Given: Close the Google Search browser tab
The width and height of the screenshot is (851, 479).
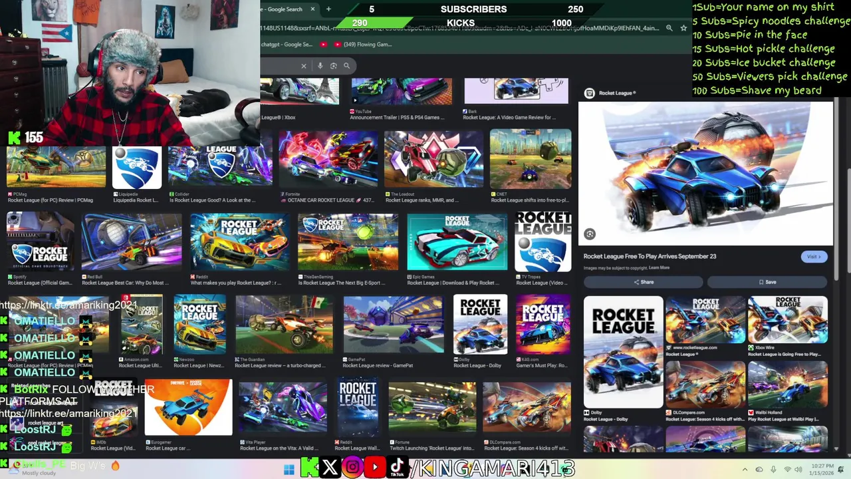Looking at the screenshot, I should 312,9.
